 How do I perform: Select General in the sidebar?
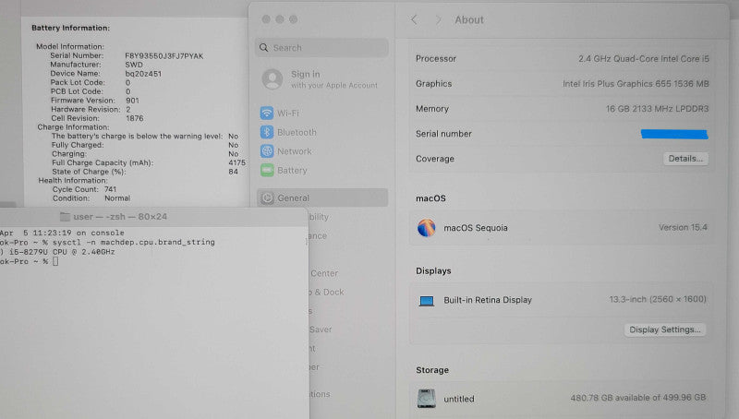322,198
